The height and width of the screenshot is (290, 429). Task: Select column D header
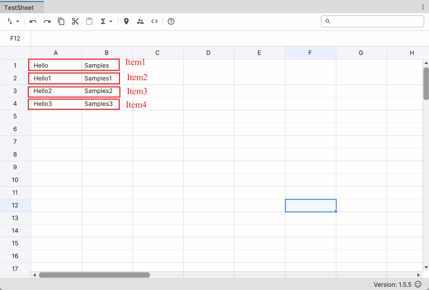tap(209, 53)
